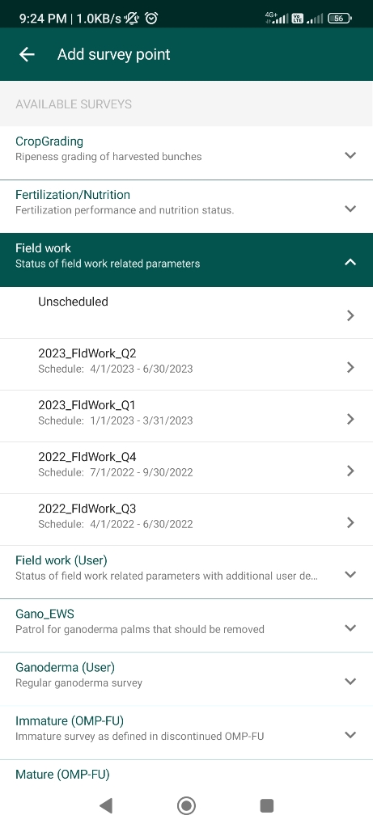The width and height of the screenshot is (373, 828).
Task: Collapse the Field work section chevron
Action: click(x=350, y=262)
